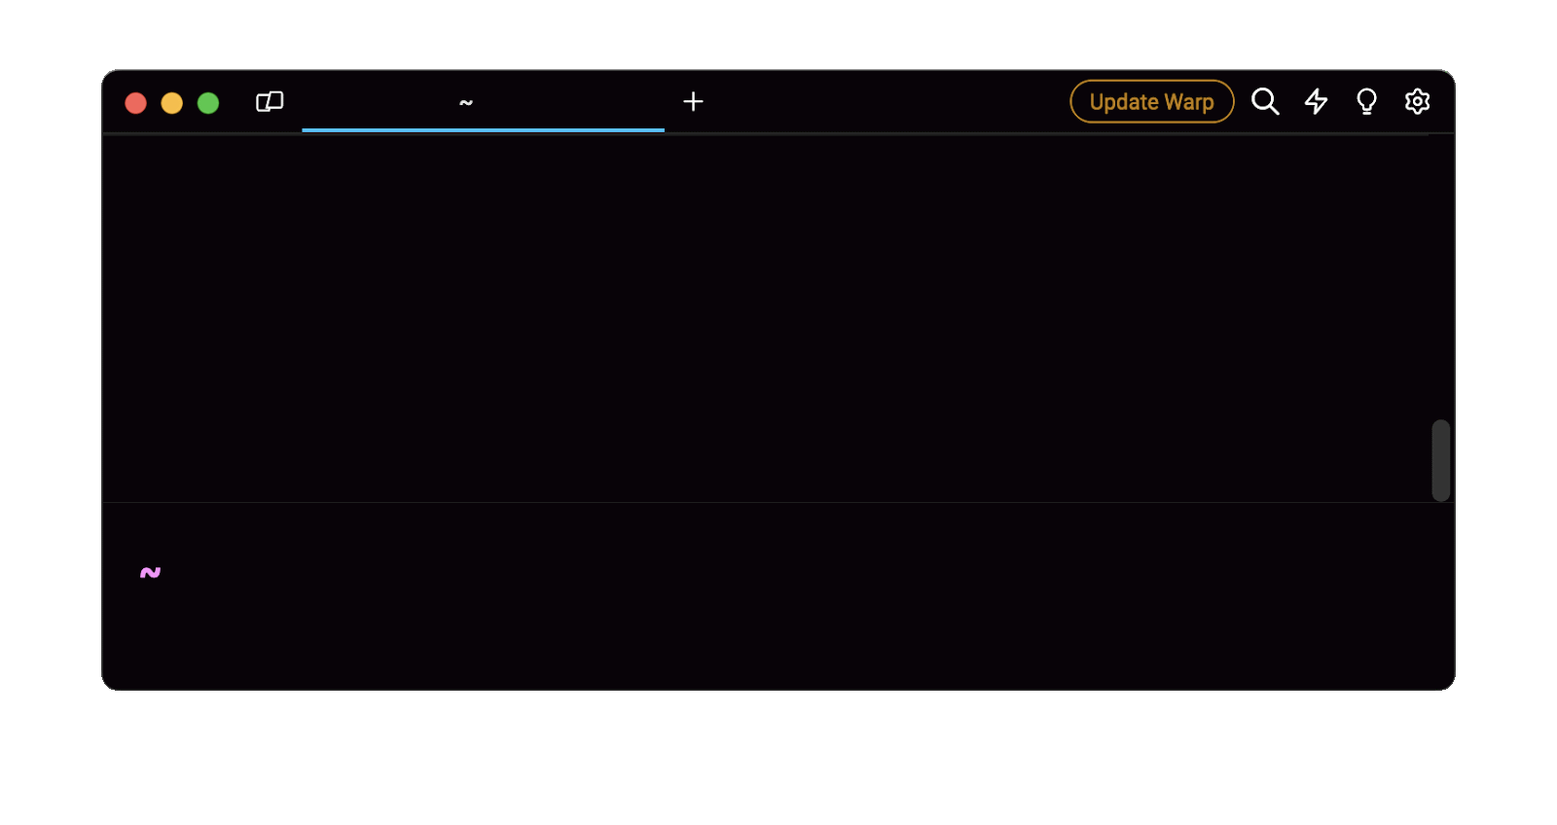Launch Warp AI via the lightning bolt icon
This screenshot has width=1557, height=825.
[x=1316, y=101]
